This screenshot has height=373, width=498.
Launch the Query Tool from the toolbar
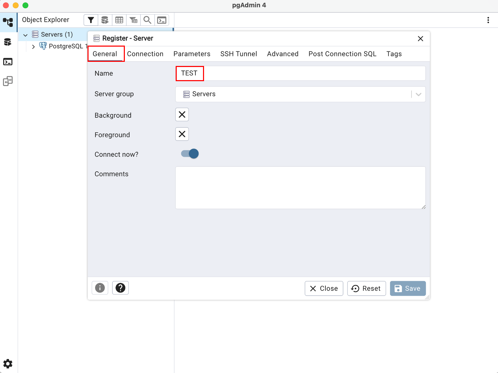pos(105,20)
